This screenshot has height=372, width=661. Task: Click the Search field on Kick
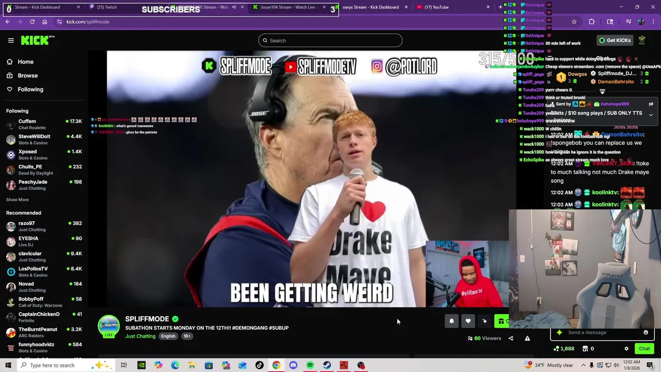(330, 40)
